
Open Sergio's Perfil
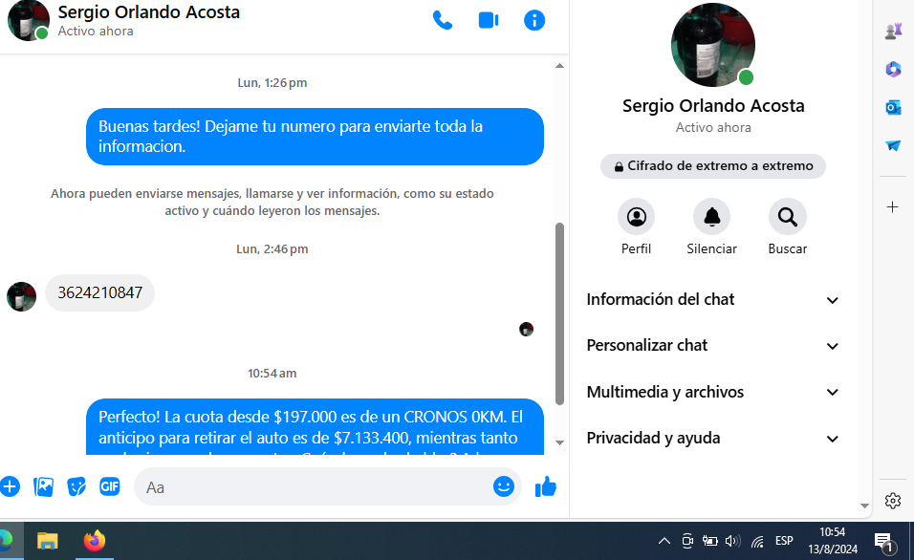pyautogui.click(x=636, y=218)
